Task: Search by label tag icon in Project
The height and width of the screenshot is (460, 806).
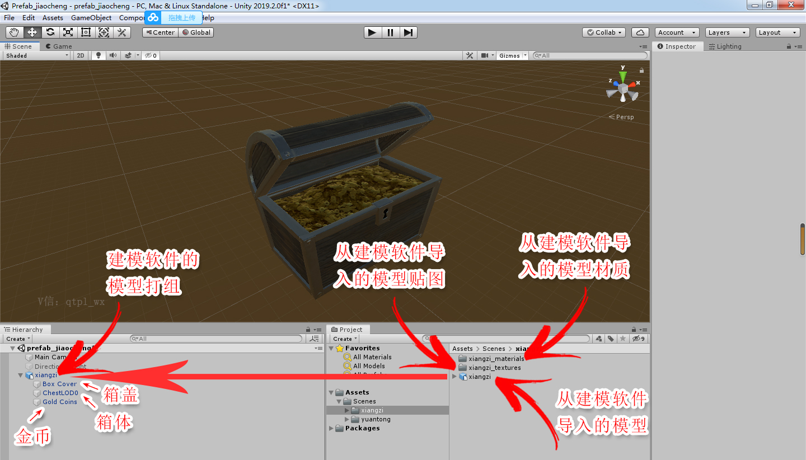Action: click(x=611, y=339)
